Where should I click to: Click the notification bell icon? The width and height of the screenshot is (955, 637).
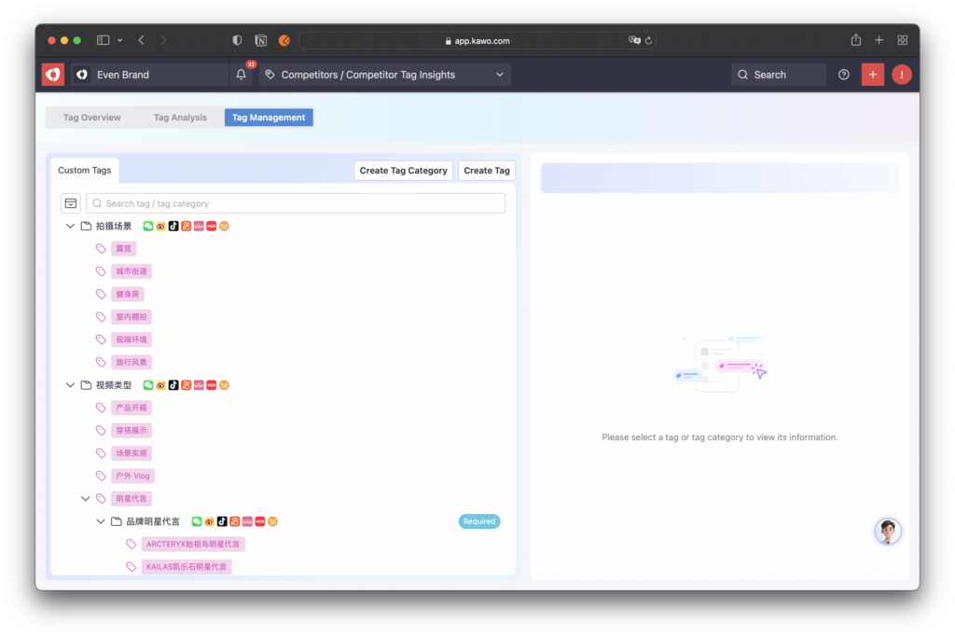[242, 75]
